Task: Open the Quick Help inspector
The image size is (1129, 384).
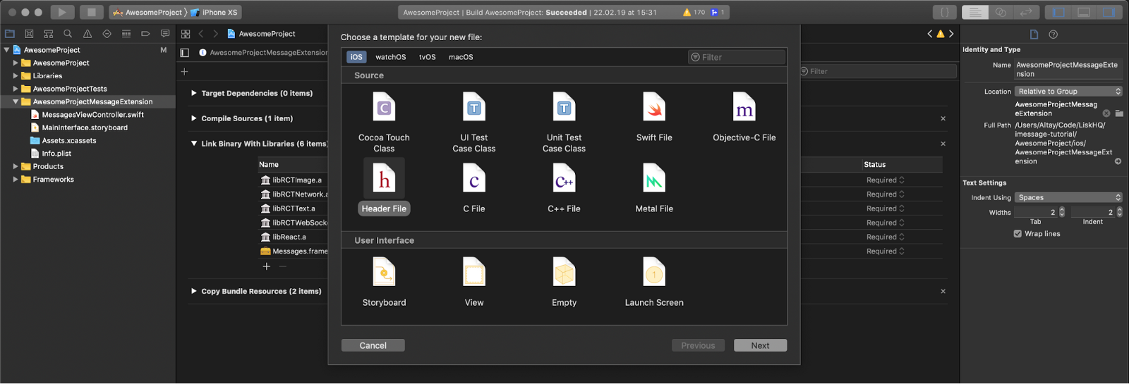Action: [x=1053, y=35]
